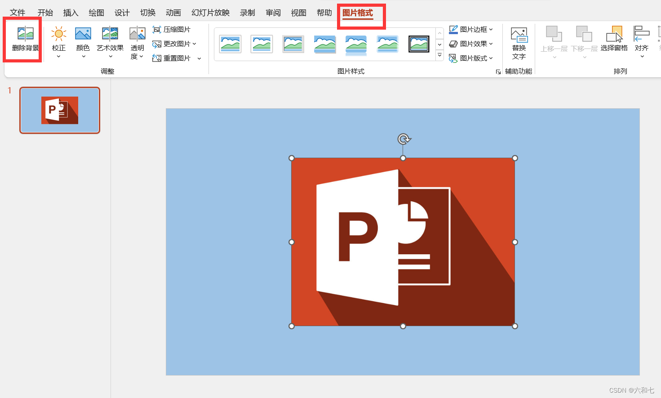661x398 pixels.
Task: Open the Picture Styles dialog launcher
Action: point(498,72)
